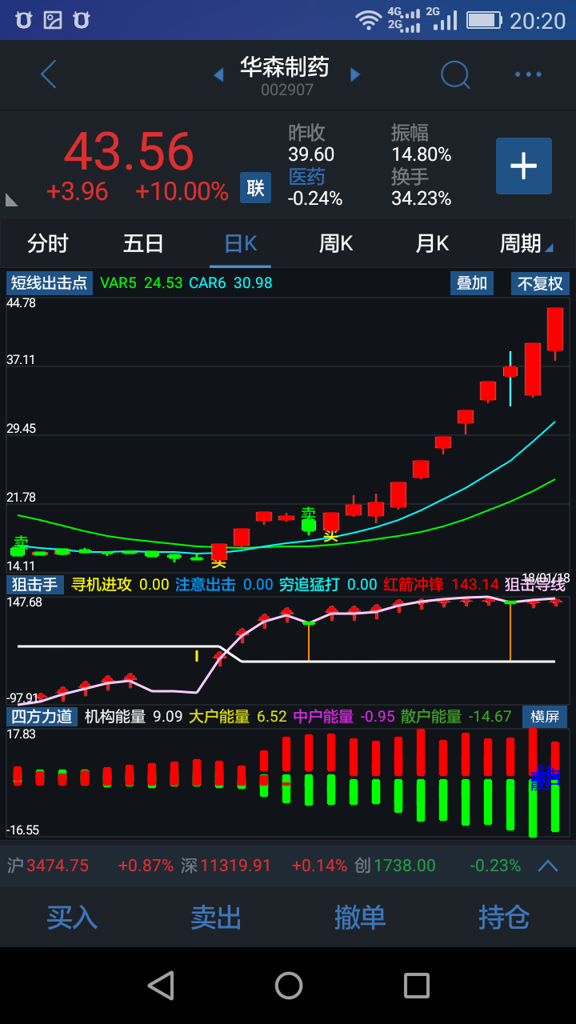Tap the 撤单 cancel order button

(x=360, y=918)
